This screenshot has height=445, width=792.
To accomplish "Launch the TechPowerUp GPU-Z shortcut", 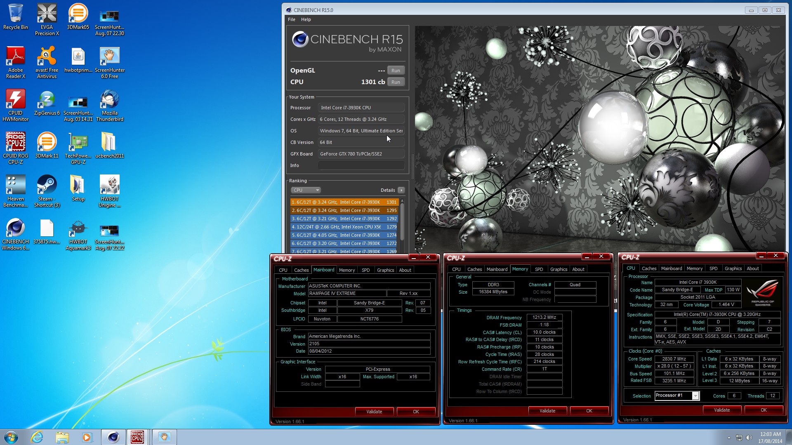I will (x=78, y=148).
